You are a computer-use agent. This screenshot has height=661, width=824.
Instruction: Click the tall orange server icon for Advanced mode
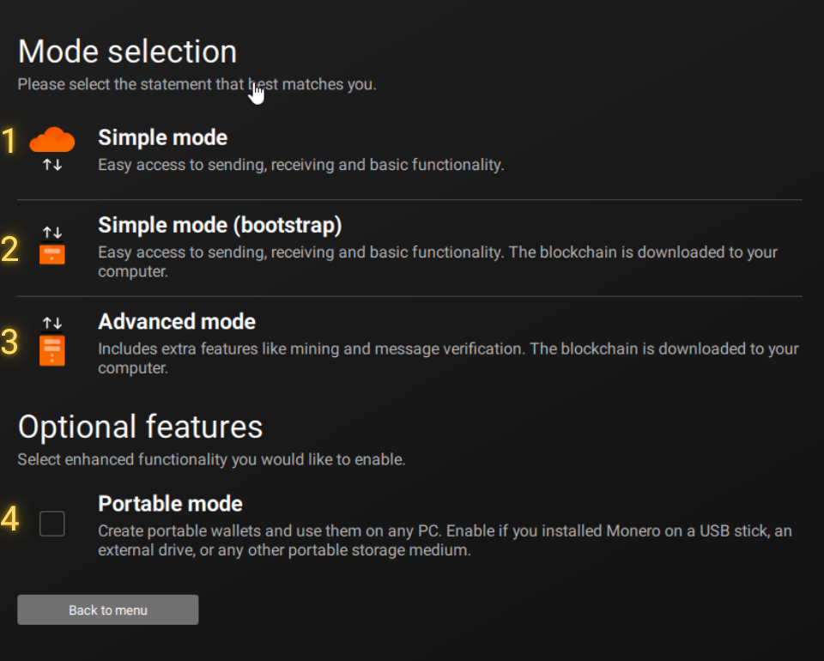[52, 350]
